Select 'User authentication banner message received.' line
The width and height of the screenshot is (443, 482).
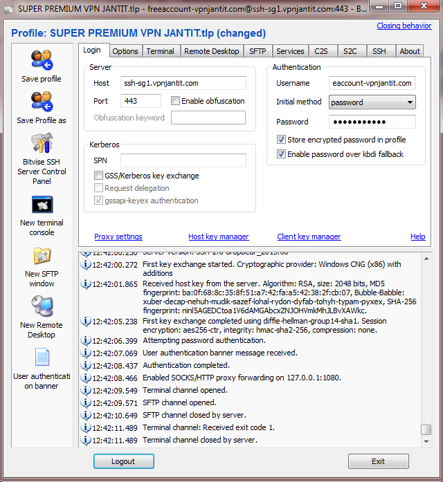tap(220, 353)
